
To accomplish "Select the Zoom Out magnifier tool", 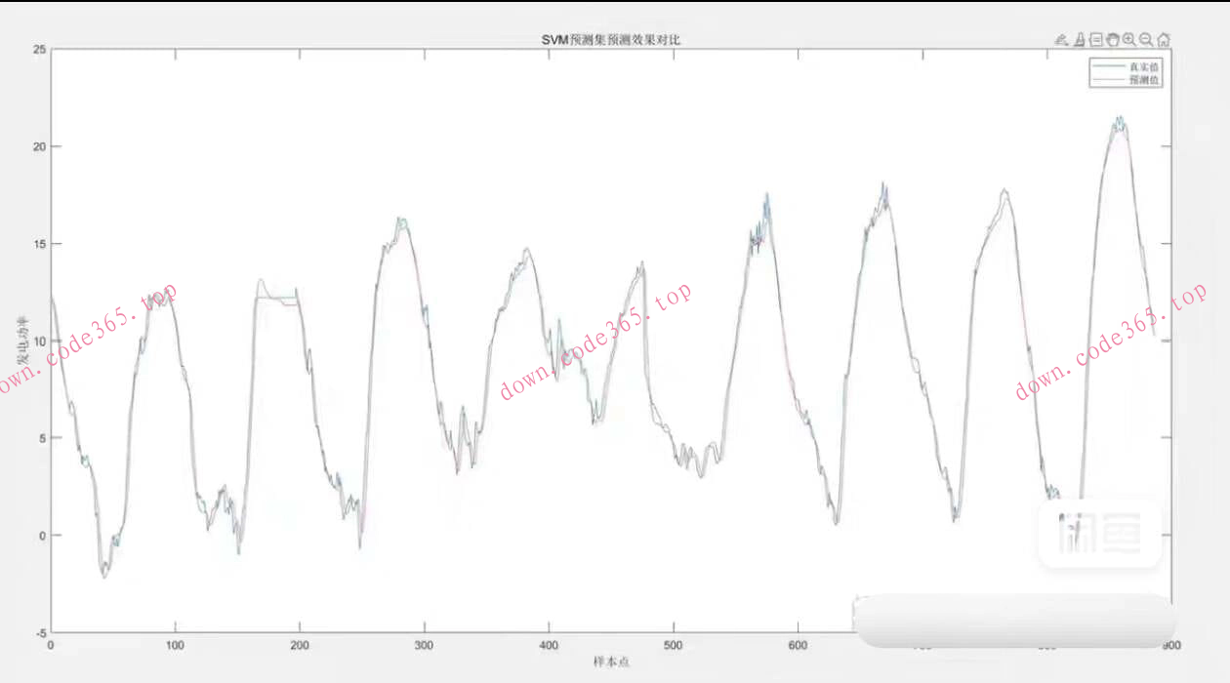I will (x=1146, y=40).
